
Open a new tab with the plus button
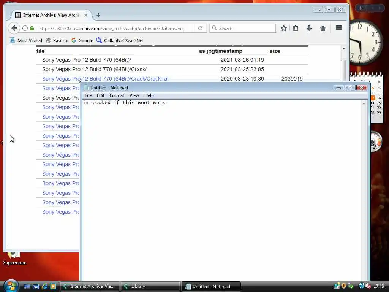point(98,15)
